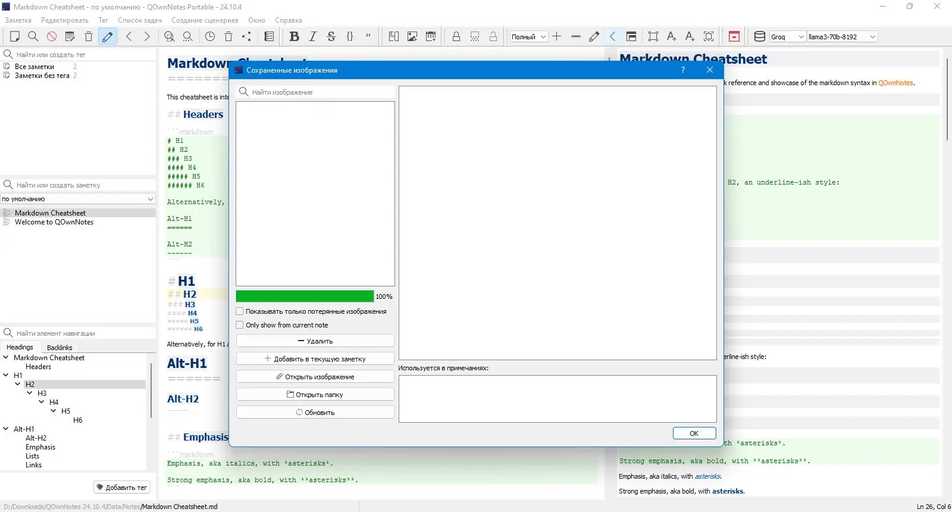Open the Окно menu
The image size is (952, 512).
[x=257, y=20]
